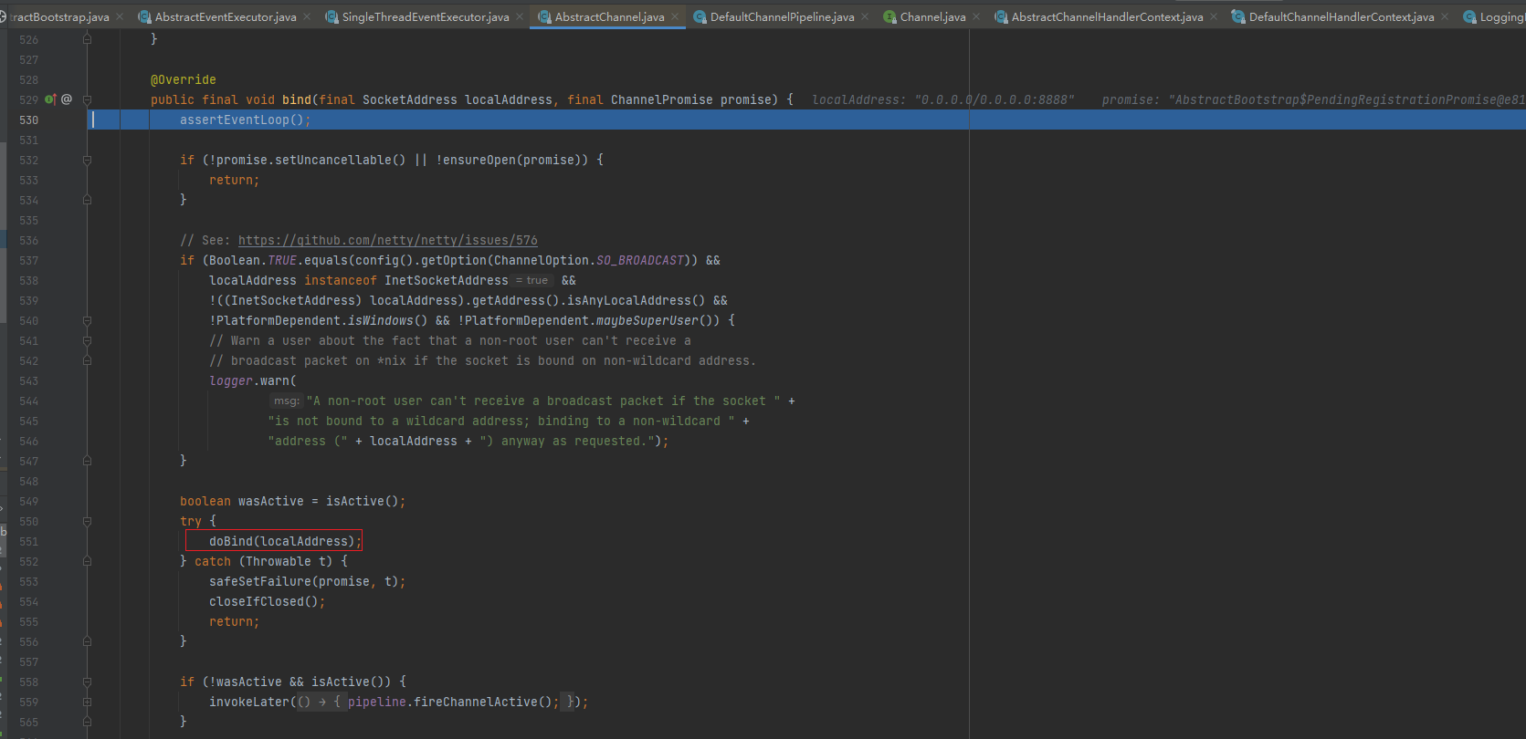This screenshot has height=739, width=1526.
Task: Close the SingleThreadEventExecutor.java tab
Action: click(520, 17)
